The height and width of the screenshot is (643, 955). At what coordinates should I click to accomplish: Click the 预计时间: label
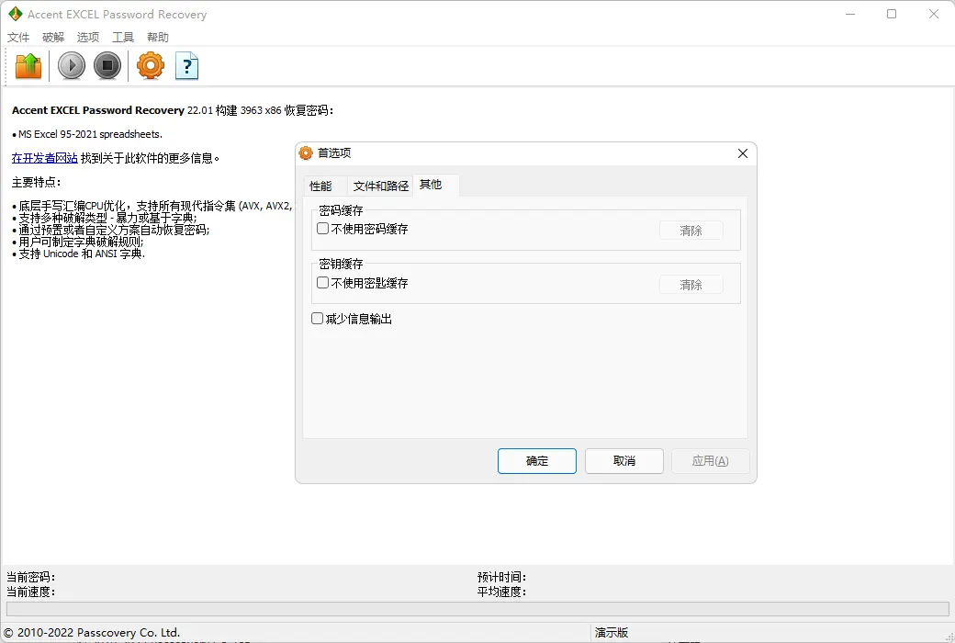click(x=502, y=577)
